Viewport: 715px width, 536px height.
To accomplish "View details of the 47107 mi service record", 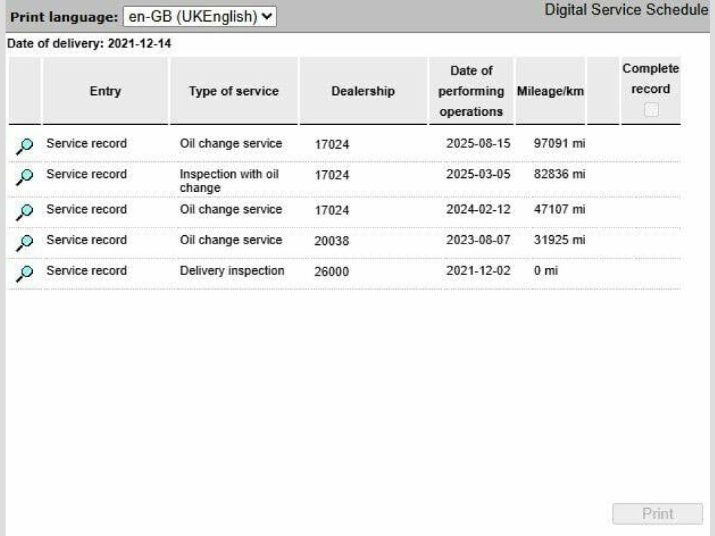I will [24, 211].
